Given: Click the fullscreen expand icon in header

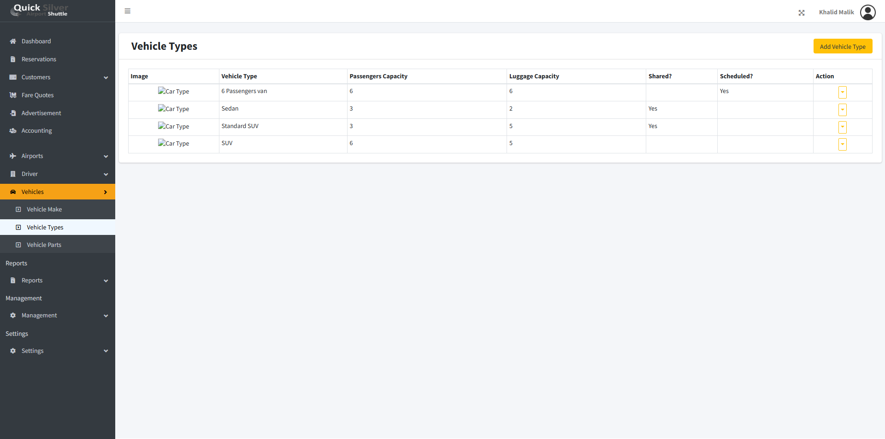Looking at the screenshot, I should [802, 13].
